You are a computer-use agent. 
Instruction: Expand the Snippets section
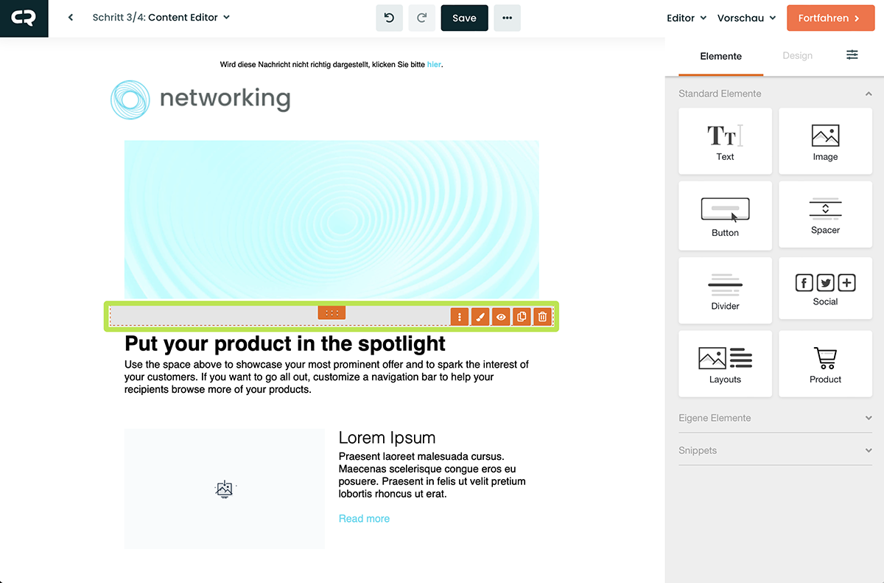pyautogui.click(x=774, y=450)
